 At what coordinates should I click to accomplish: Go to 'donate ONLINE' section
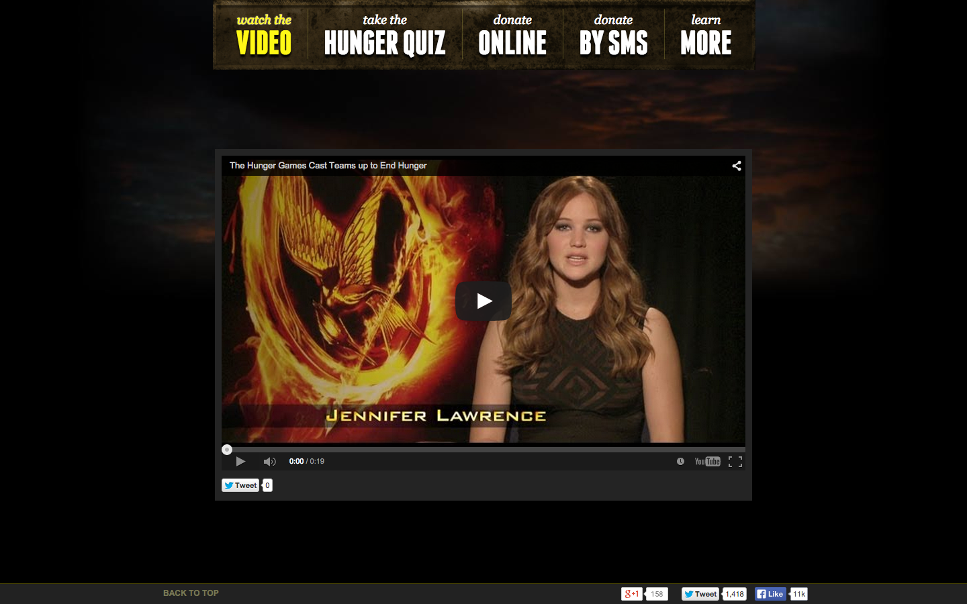tap(512, 35)
